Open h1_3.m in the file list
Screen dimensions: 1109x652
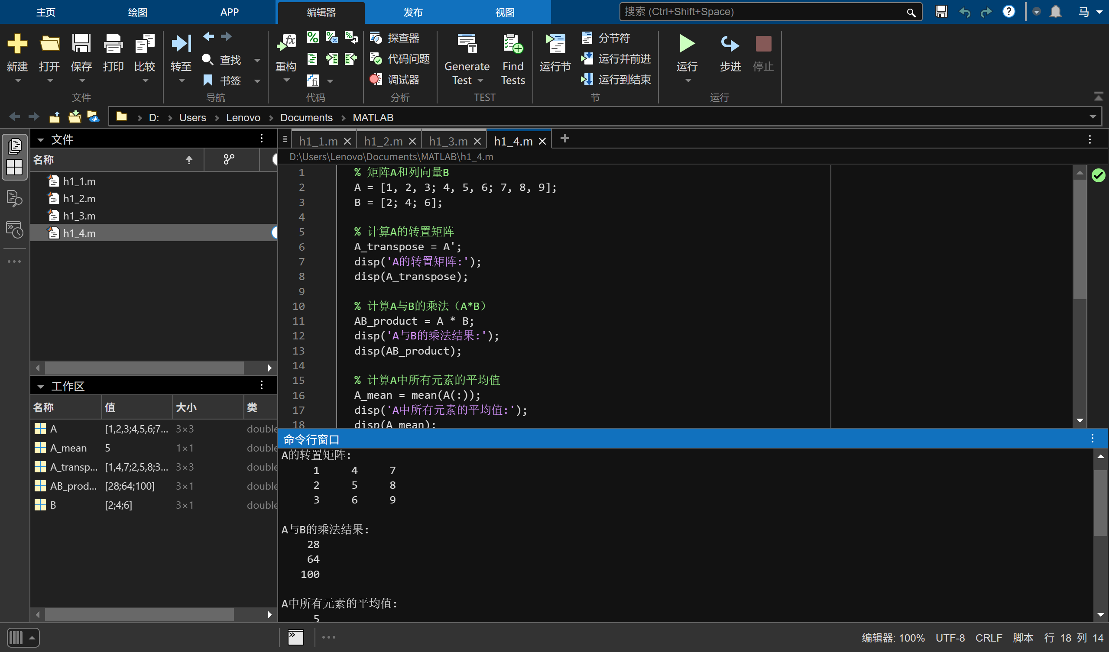coord(79,216)
